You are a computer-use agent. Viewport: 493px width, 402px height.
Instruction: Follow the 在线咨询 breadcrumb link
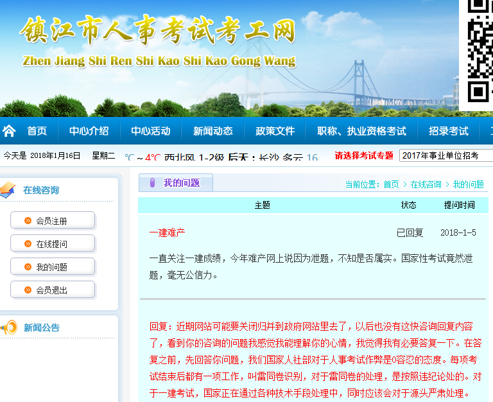[x=426, y=184]
